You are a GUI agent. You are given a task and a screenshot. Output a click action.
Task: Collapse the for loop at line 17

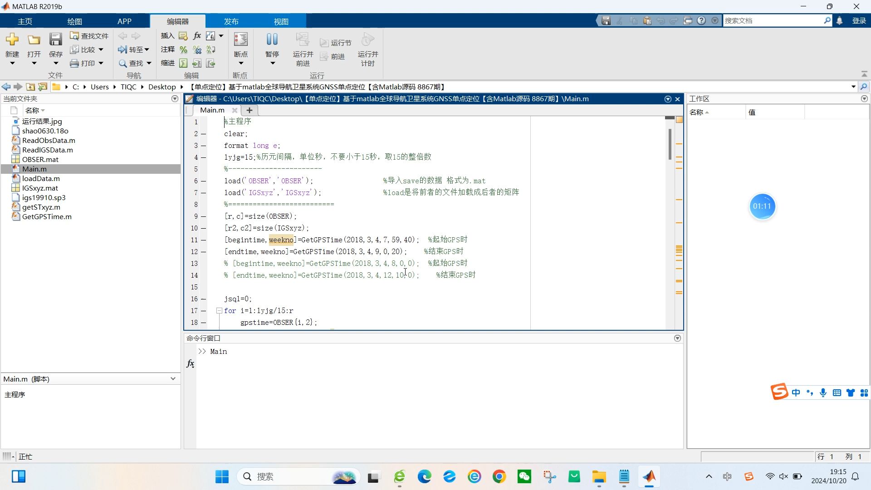(x=220, y=310)
